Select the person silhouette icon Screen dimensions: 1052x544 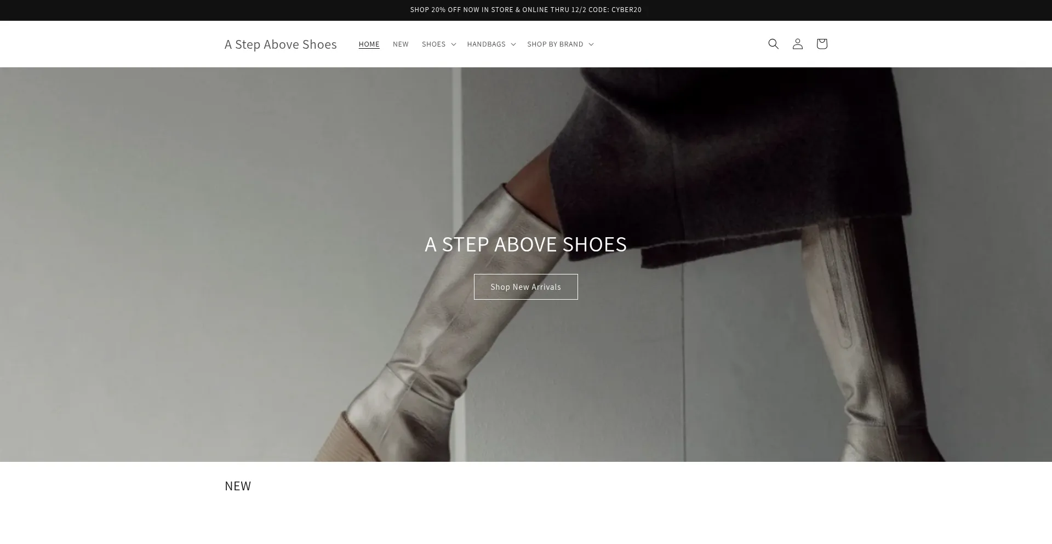coord(797,44)
